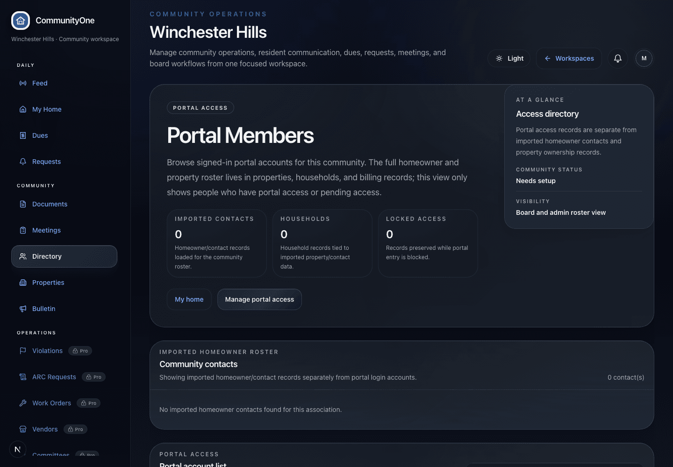Click the Pro lock badge beside Work Orders
Viewport: 673px width, 467px height.
[x=89, y=403]
